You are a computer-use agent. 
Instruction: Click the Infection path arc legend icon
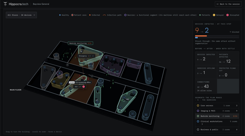pyautogui.click(x=104, y=15)
